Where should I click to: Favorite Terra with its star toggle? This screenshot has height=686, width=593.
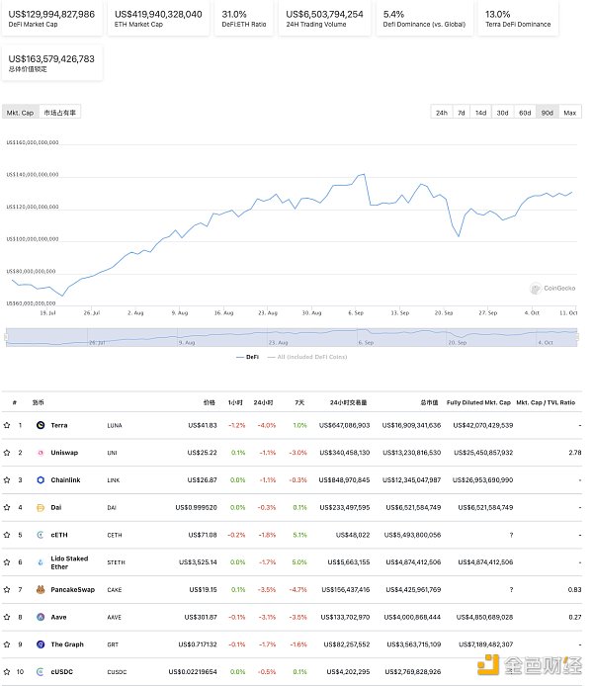tap(8, 425)
